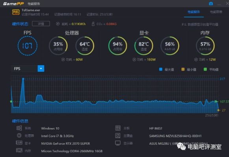This screenshot has height=157, width=229.
Task: Switch to the 性能报告 tab
Action: point(194,12)
